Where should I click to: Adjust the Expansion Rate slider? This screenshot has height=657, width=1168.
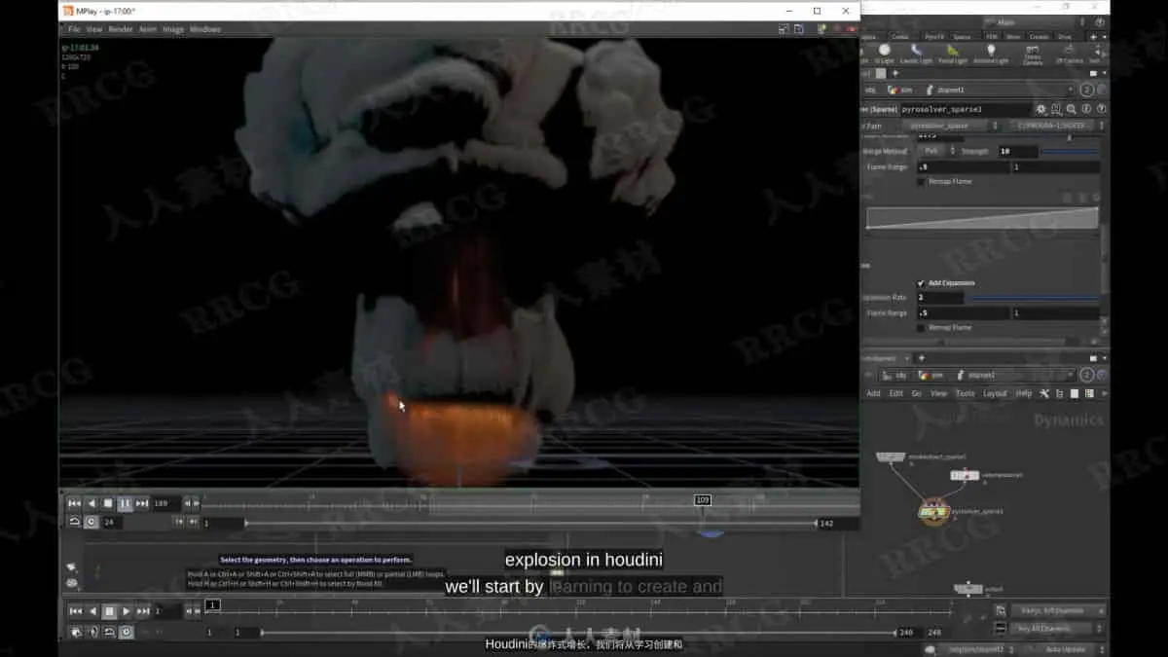pos(1034,298)
